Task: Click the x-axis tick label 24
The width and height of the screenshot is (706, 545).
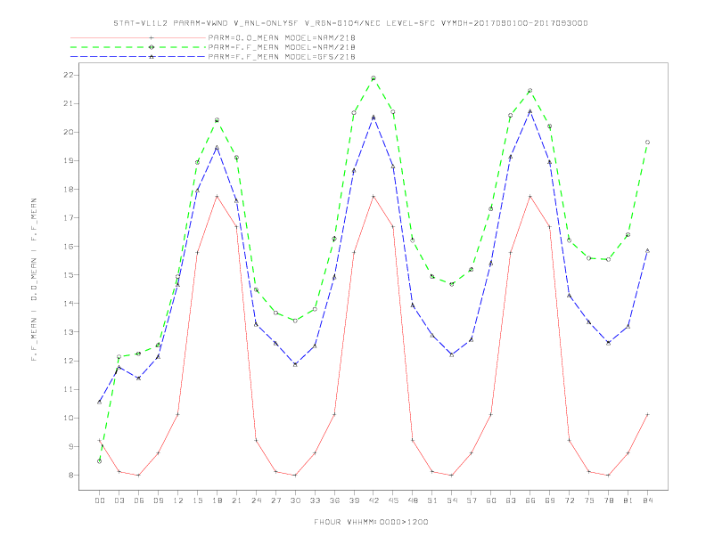Action: click(x=256, y=500)
